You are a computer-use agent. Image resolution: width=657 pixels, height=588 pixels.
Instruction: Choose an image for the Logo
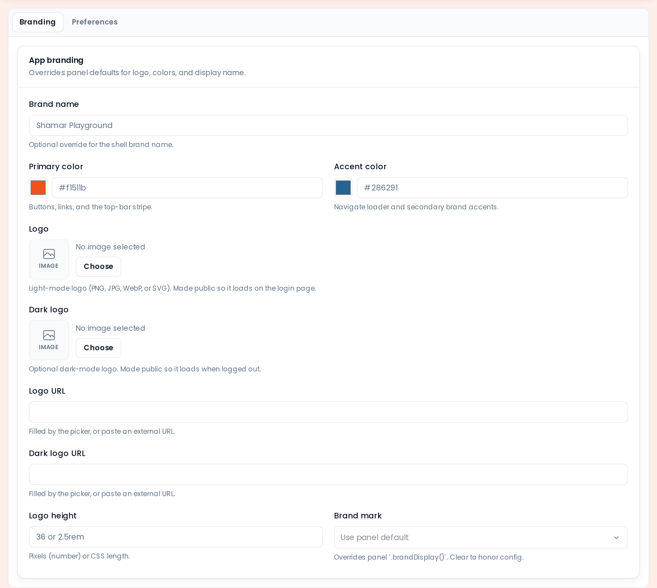[99, 266]
